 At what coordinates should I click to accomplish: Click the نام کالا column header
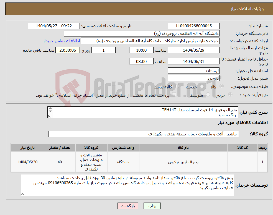point(183,148)
